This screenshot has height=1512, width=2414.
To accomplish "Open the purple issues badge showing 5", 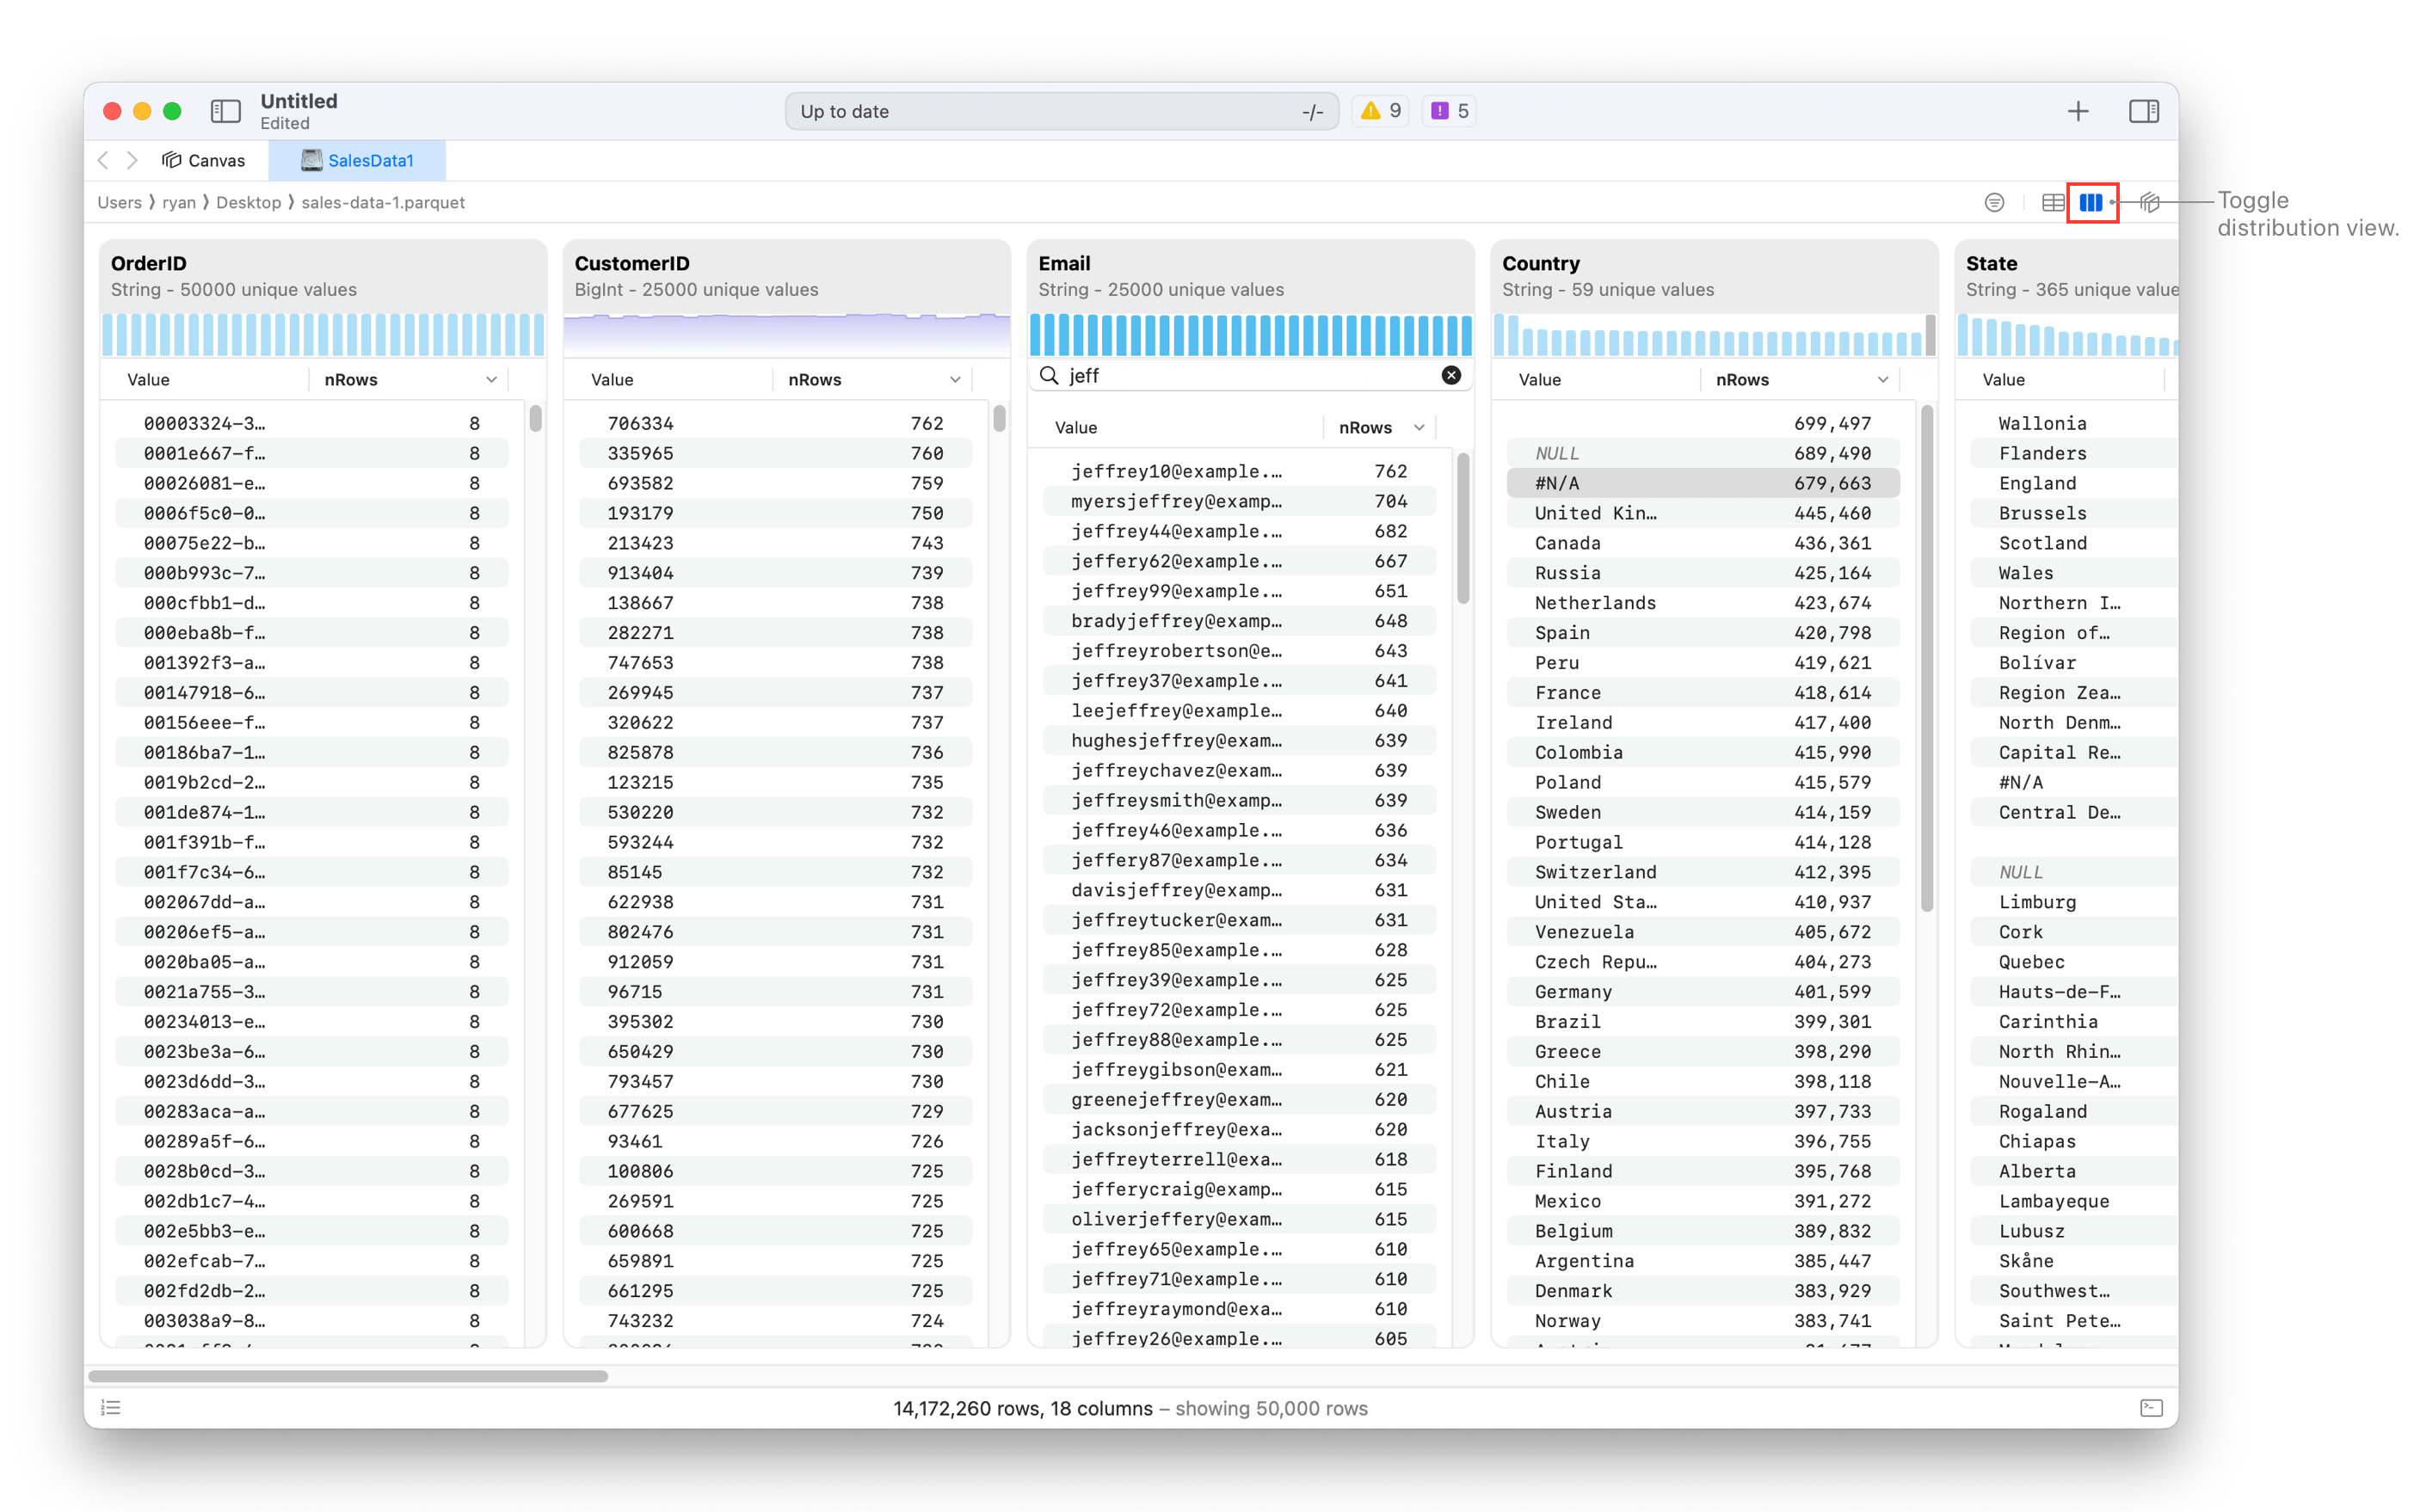I will (1449, 111).
